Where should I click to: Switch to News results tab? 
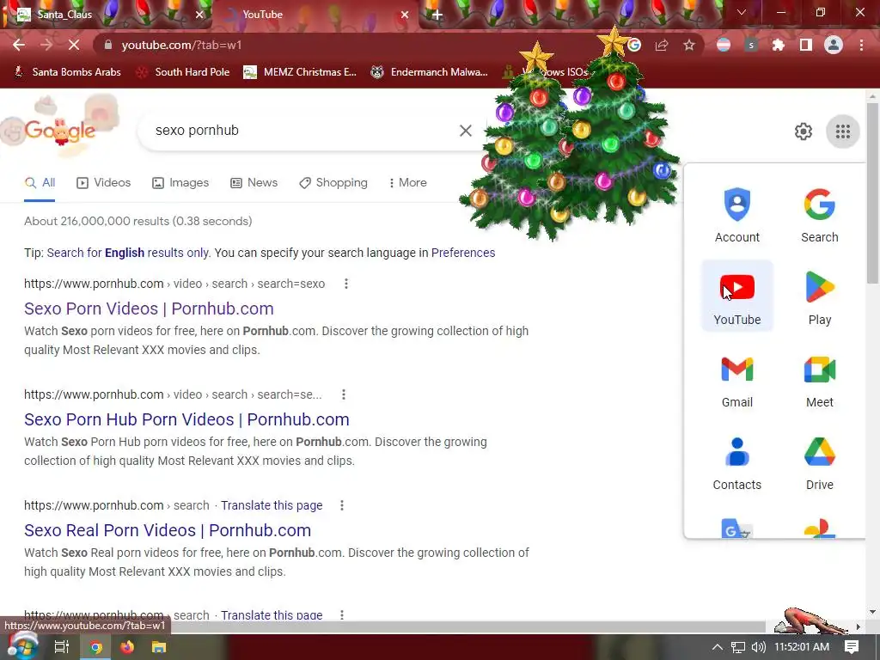pyautogui.click(x=254, y=183)
